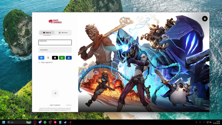Focus the Username input field
The width and height of the screenshot is (222, 125).
(x=55, y=42)
